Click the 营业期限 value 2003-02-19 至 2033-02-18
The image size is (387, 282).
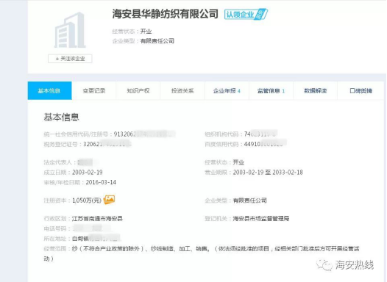(x=268, y=172)
